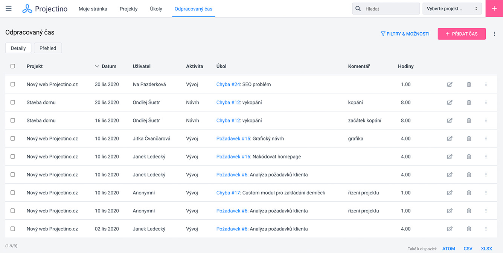
Task: Open link Požadavek #16
Action: point(233,157)
